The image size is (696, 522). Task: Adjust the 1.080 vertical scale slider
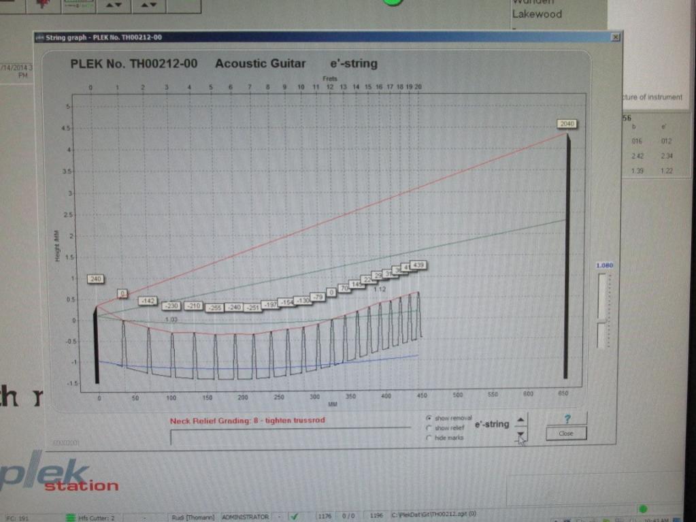click(602, 311)
